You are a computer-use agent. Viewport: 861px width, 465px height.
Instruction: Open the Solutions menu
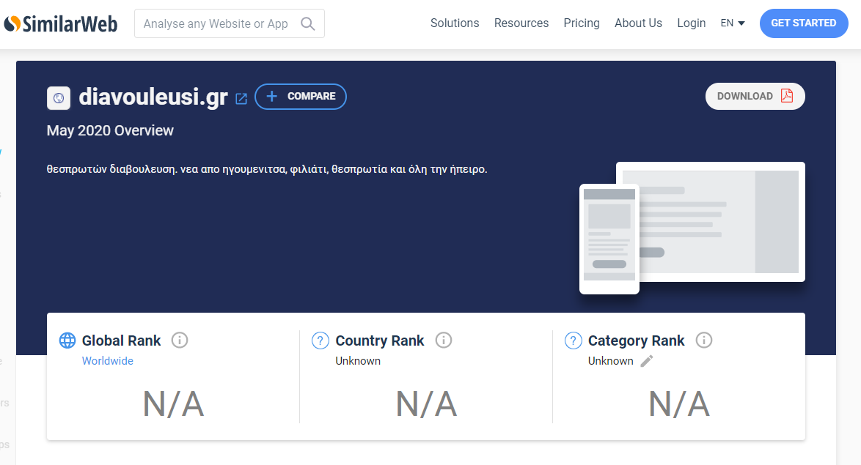tap(455, 23)
